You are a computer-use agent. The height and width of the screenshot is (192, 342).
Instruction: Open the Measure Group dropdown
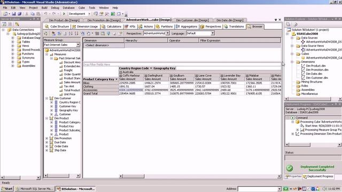pyautogui.click(x=78, y=45)
